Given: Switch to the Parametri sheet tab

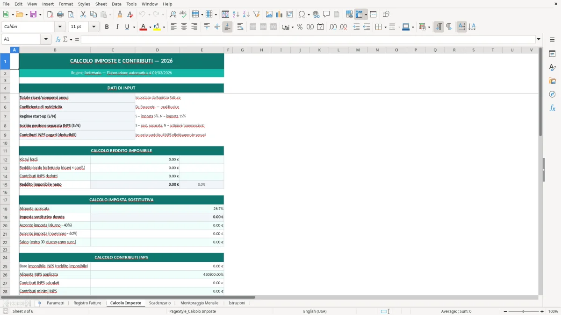Looking at the screenshot, I should 56,303.
